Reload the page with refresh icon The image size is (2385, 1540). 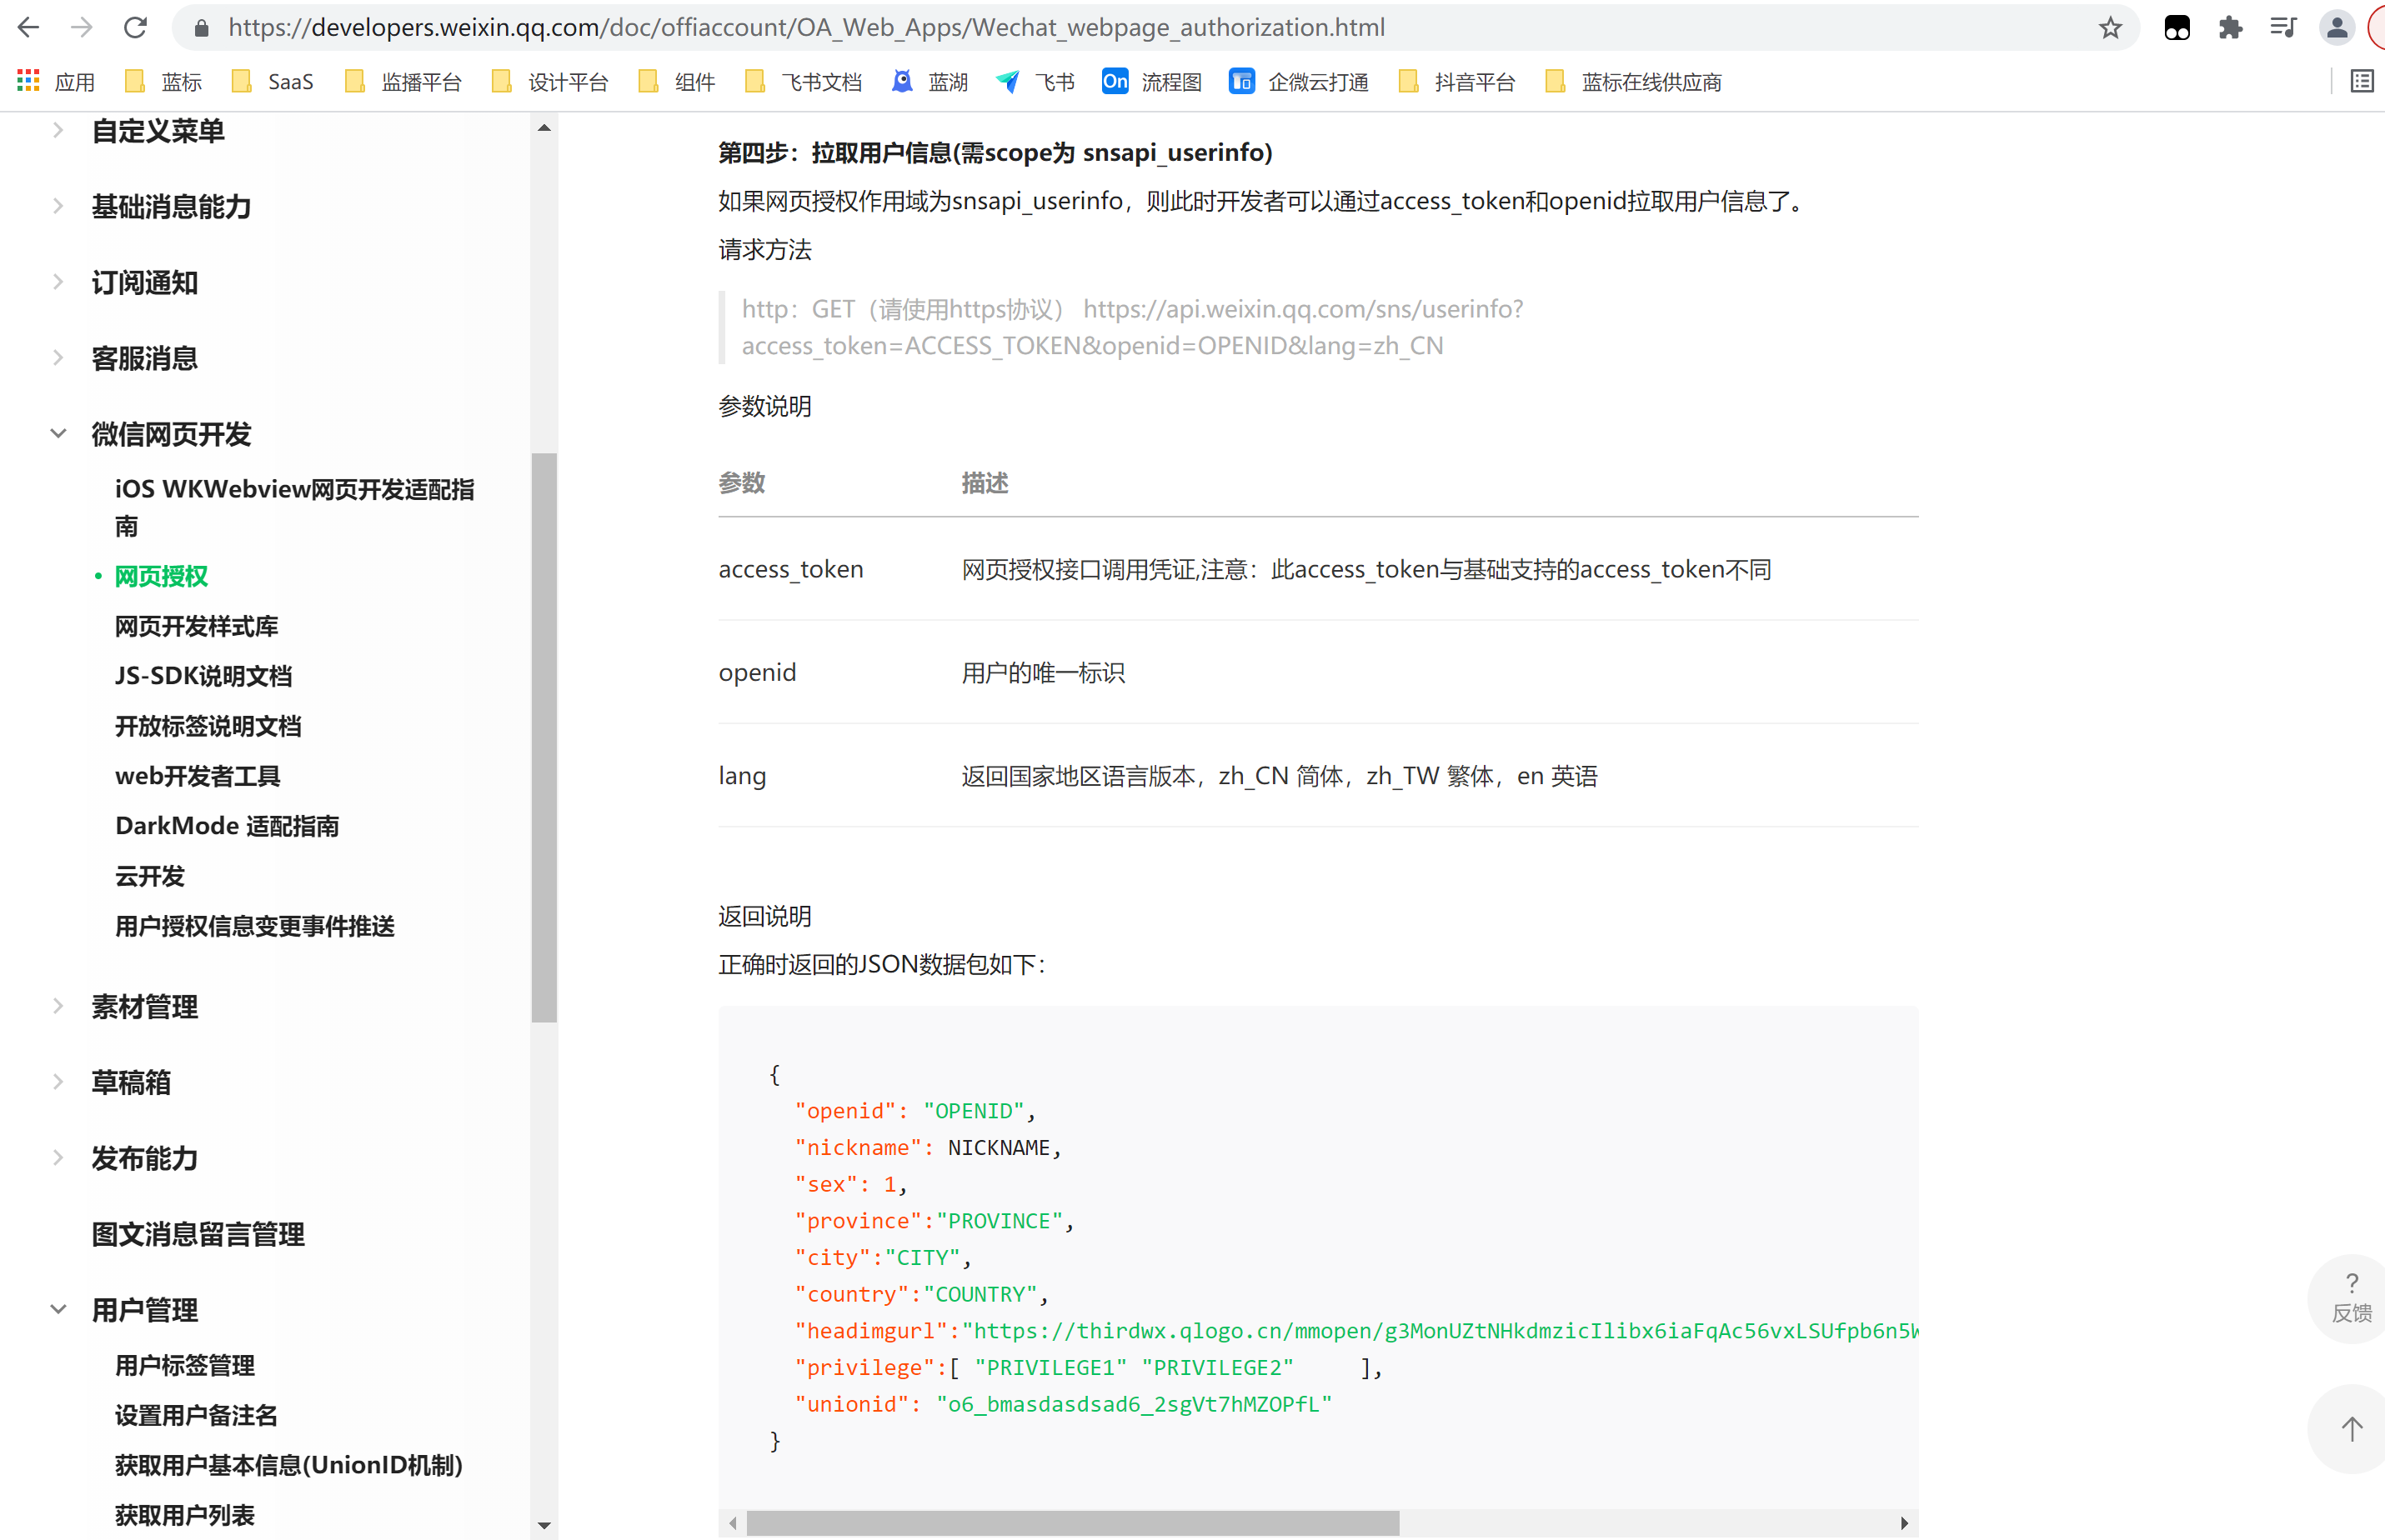coord(135,28)
